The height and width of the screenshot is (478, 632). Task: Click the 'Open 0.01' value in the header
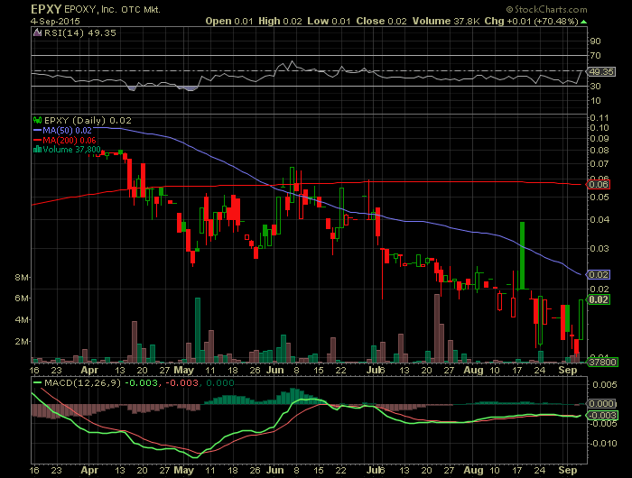229,21
